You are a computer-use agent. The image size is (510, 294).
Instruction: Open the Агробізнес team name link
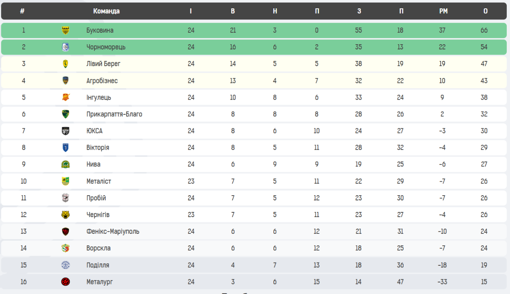click(x=102, y=80)
